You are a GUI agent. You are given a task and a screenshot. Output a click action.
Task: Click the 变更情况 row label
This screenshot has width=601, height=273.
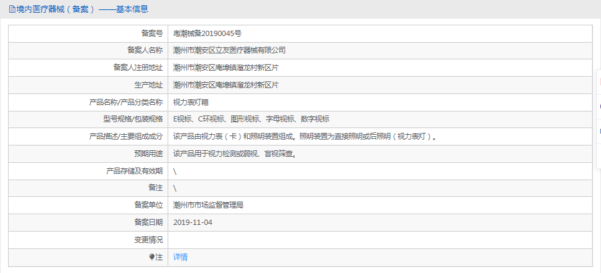pyautogui.click(x=148, y=240)
